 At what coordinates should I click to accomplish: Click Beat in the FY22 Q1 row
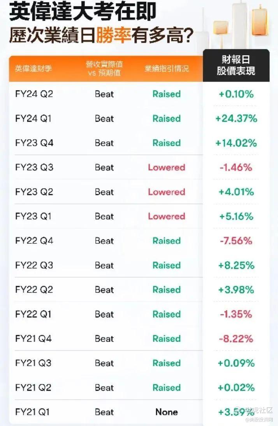[104, 314]
